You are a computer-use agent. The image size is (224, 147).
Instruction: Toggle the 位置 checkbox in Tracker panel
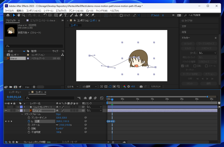[182, 66]
